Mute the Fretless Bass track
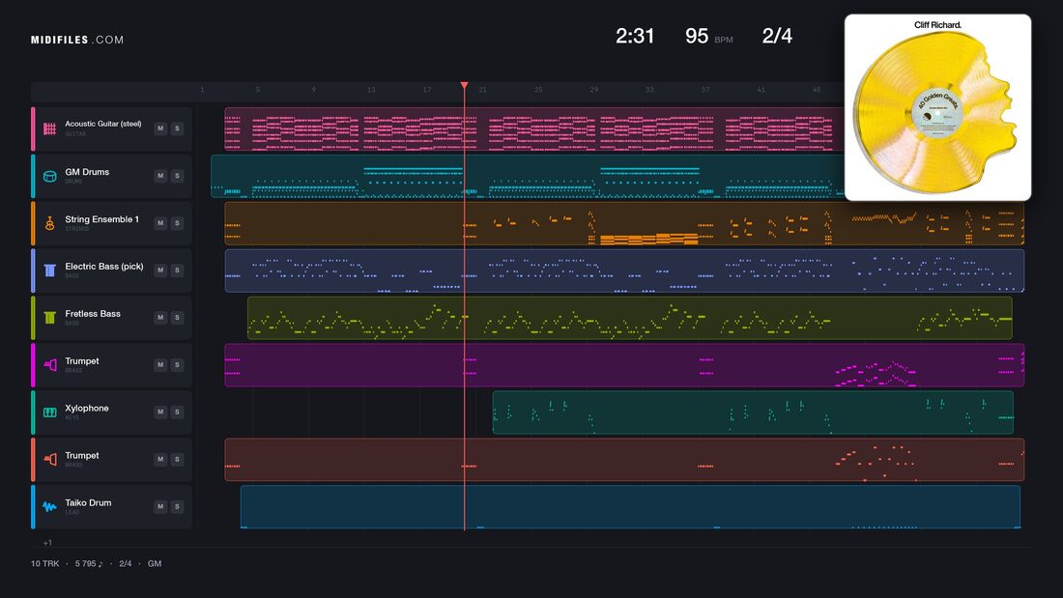 coord(160,317)
